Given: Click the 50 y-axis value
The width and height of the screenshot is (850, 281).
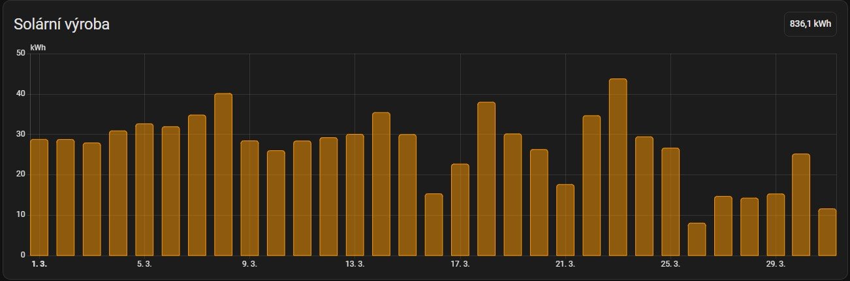Looking at the screenshot, I should [x=20, y=54].
